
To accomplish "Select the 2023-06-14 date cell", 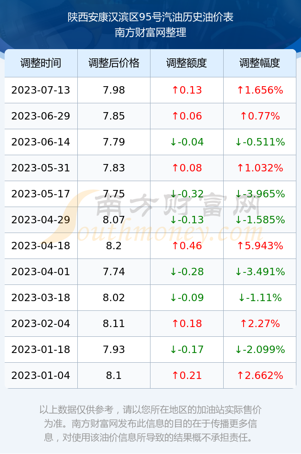I will [41, 142].
